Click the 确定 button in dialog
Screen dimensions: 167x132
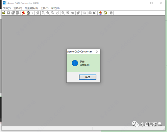pos(88,77)
